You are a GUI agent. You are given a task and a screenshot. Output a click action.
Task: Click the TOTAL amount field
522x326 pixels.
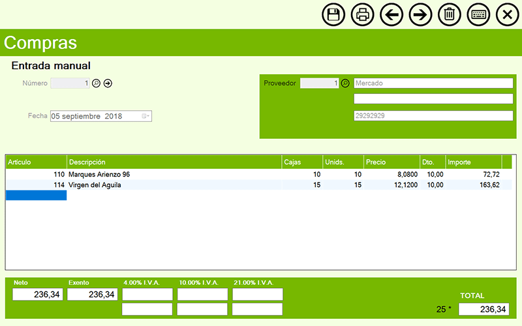484,309
